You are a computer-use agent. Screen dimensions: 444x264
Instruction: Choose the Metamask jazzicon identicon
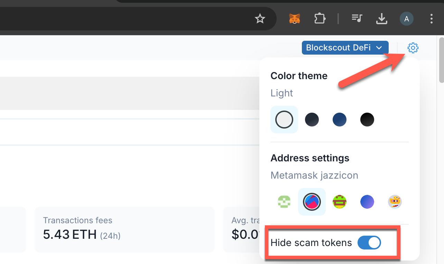[312, 202]
